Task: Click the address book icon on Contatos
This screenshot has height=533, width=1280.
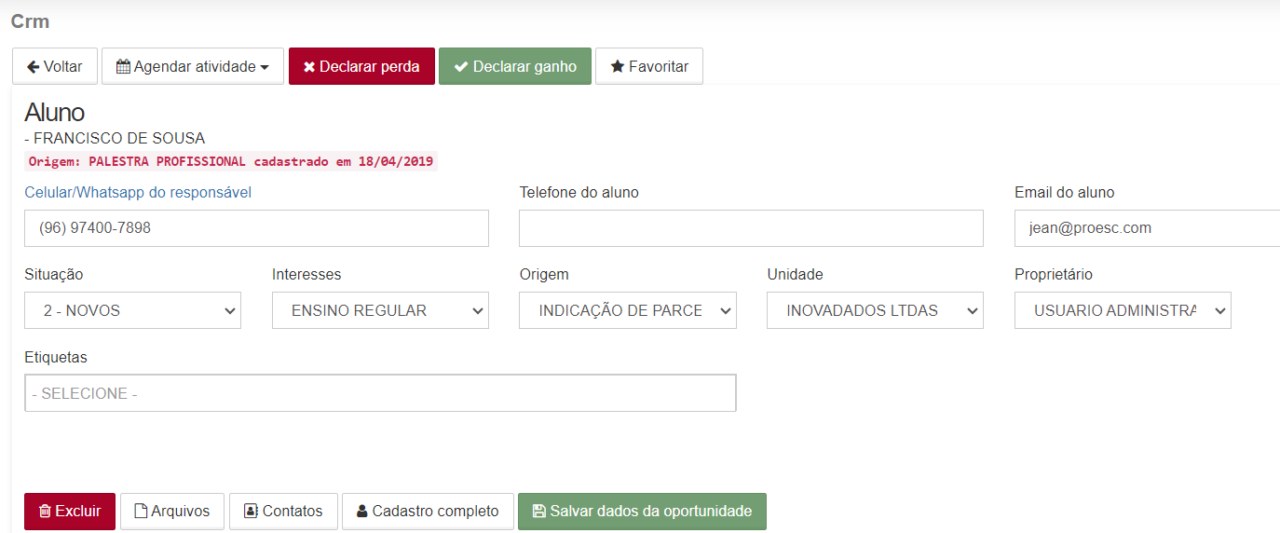Action: point(251,512)
